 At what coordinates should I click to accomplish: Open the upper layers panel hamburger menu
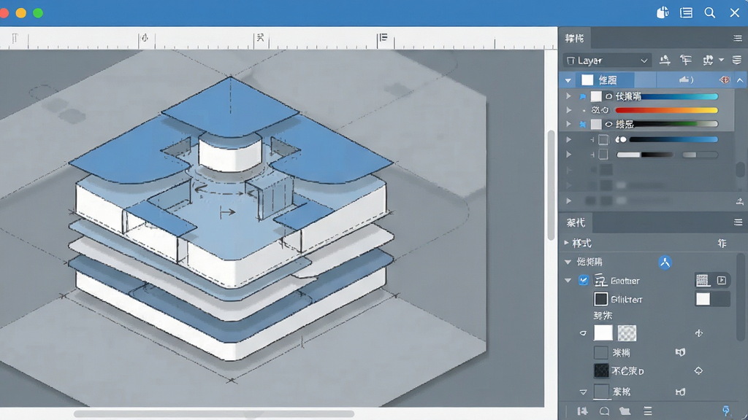(x=738, y=38)
